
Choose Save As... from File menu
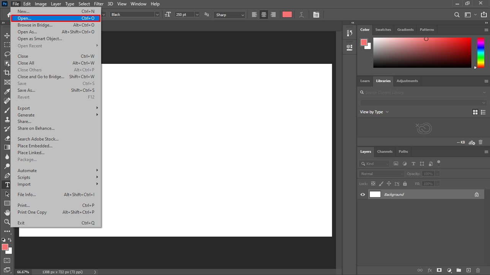click(26, 90)
